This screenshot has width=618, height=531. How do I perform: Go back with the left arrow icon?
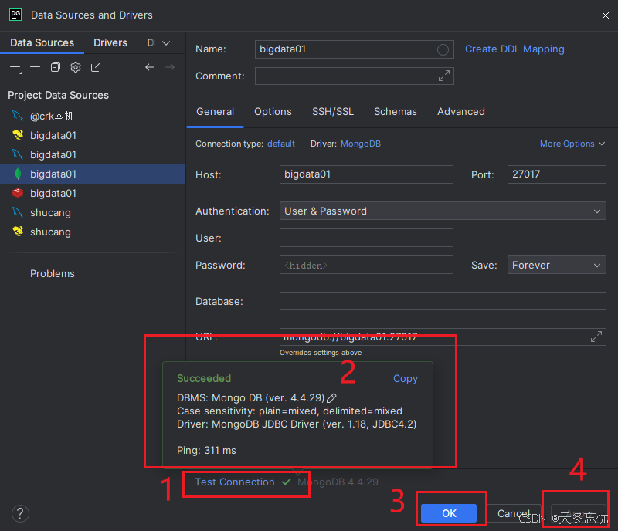point(150,67)
